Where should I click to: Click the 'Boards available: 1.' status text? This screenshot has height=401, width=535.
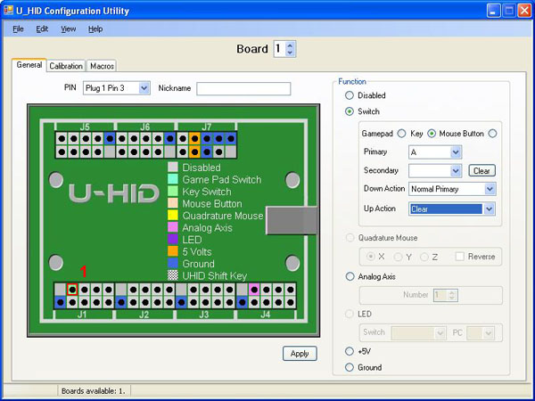tap(93, 391)
